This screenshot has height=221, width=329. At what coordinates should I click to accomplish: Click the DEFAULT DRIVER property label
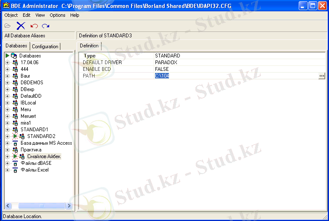102,62
